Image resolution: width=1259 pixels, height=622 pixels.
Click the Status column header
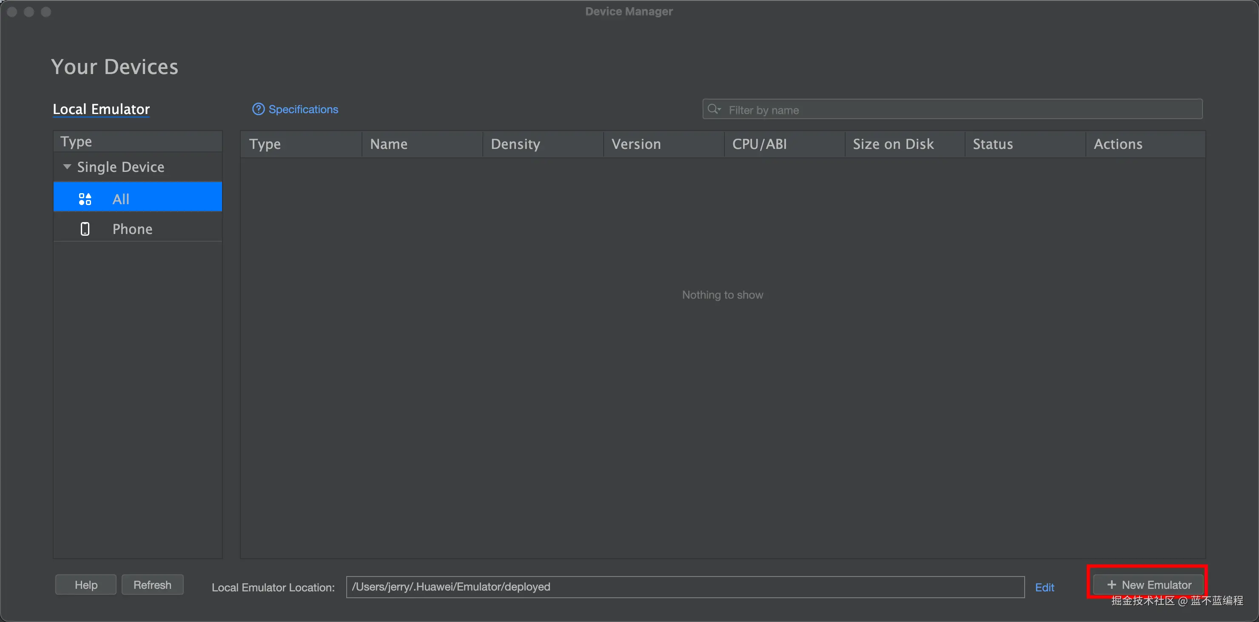point(993,144)
